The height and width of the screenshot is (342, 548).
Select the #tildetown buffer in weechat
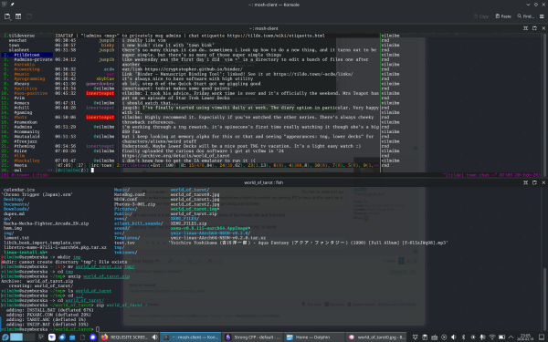tap(26, 55)
